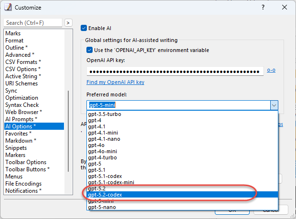
Task: Open Syntax Check settings
Action: point(34,105)
